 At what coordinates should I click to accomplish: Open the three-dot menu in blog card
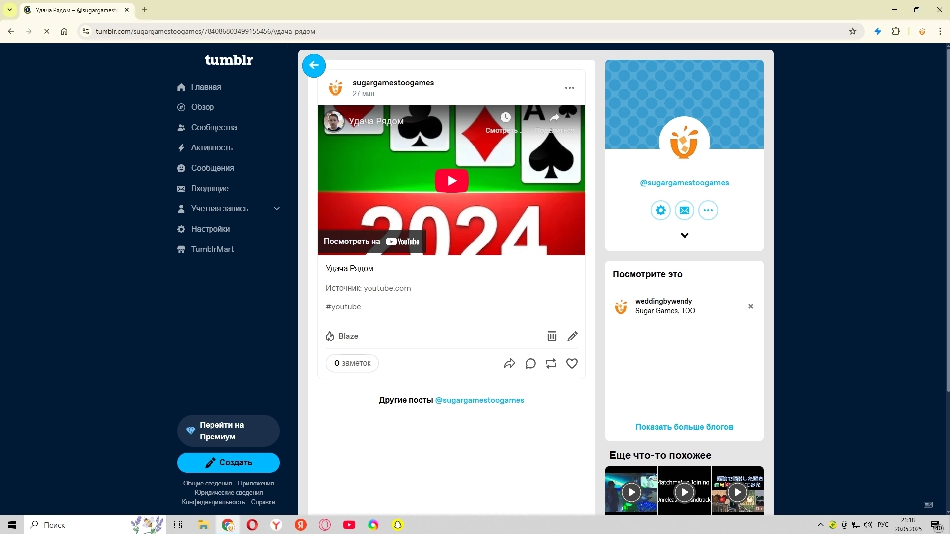tap(708, 210)
